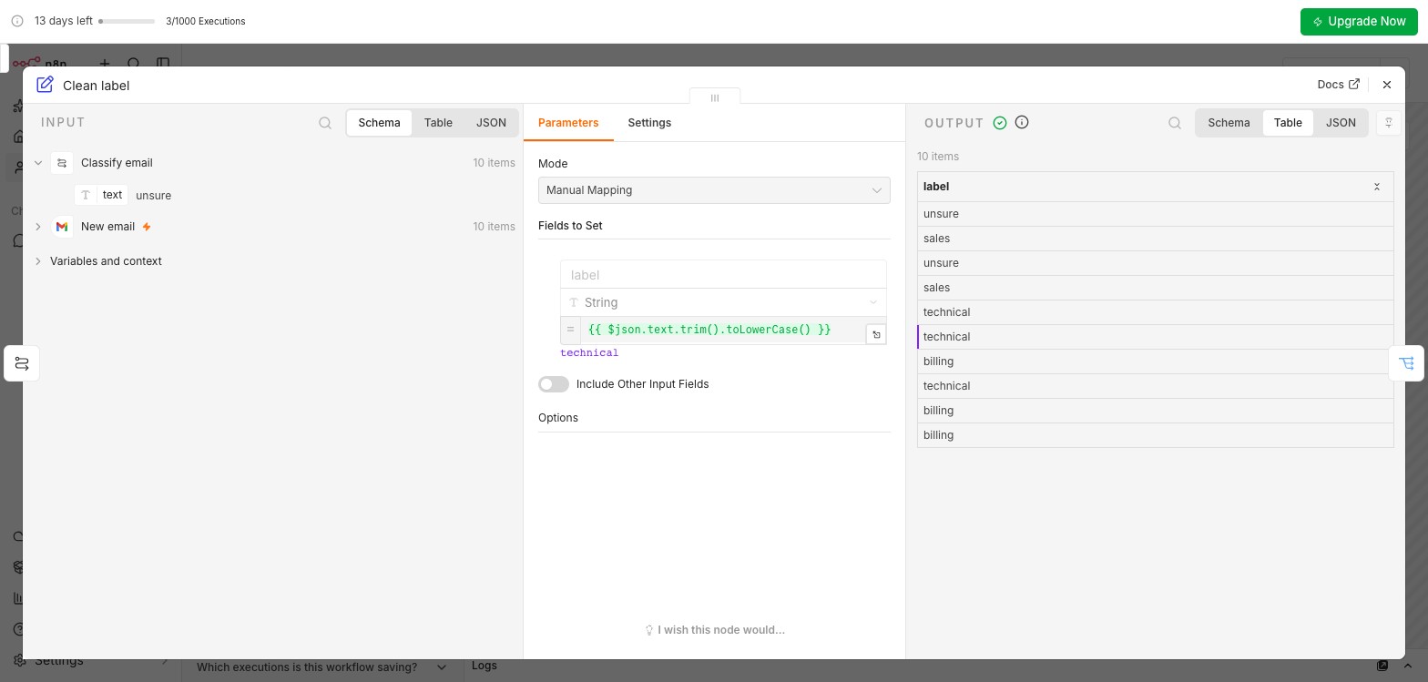
Task: Switch input view to Table tab
Action: (x=438, y=123)
